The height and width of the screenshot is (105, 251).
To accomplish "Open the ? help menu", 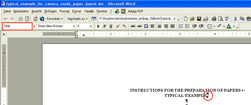I will point(111,11).
